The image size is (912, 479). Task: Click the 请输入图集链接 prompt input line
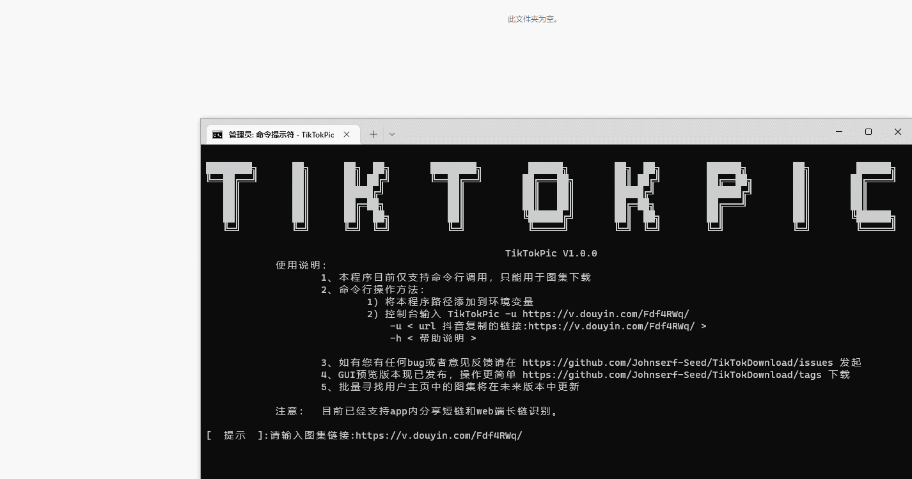coord(396,436)
